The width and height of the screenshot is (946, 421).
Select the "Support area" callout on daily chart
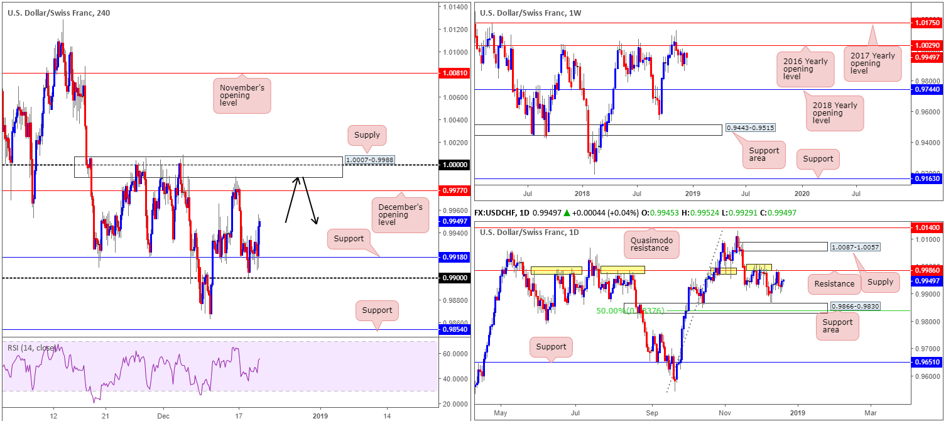(x=837, y=327)
